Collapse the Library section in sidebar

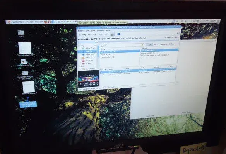tap(95, 46)
